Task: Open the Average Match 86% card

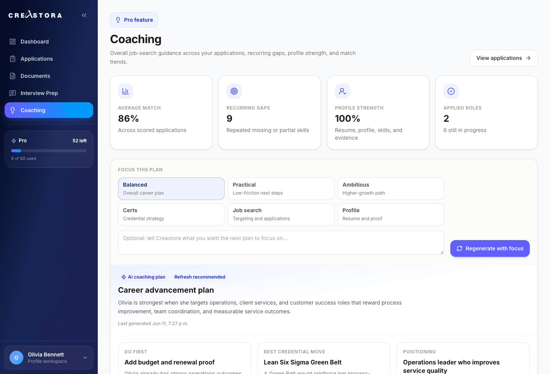Action: click(161, 113)
